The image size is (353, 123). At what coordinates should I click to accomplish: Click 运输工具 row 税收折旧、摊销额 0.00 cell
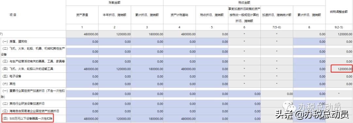pyautogui.click(x=212, y=69)
